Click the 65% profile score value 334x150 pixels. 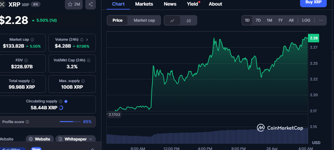tap(87, 122)
